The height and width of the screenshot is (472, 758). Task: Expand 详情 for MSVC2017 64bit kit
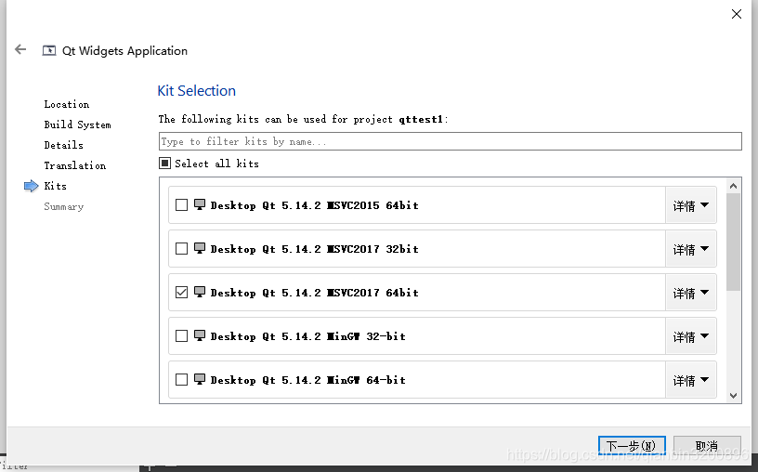coord(691,293)
